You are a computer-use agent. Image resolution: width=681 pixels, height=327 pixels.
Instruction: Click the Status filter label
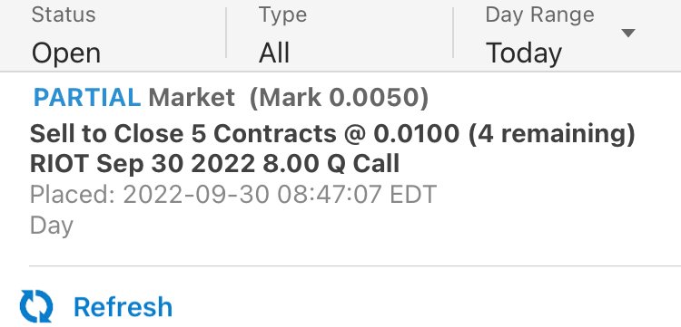coord(64,14)
